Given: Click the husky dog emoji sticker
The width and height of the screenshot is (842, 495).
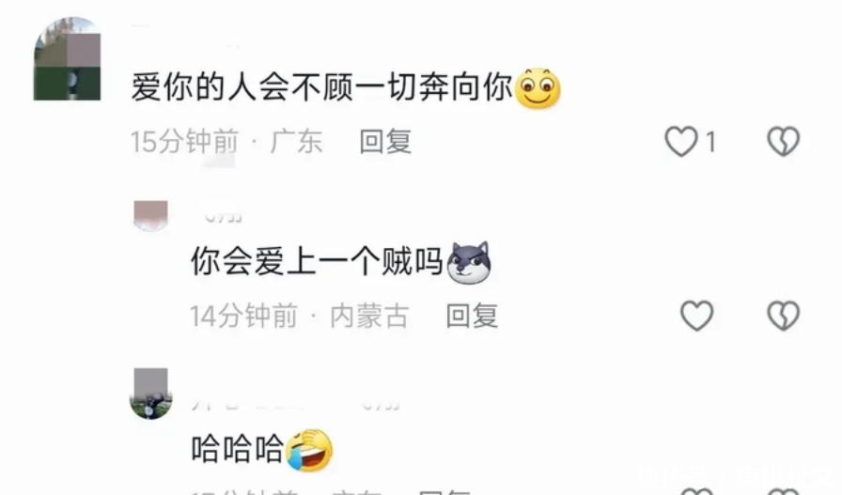Looking at the screenshot, I should coord(469,263).
